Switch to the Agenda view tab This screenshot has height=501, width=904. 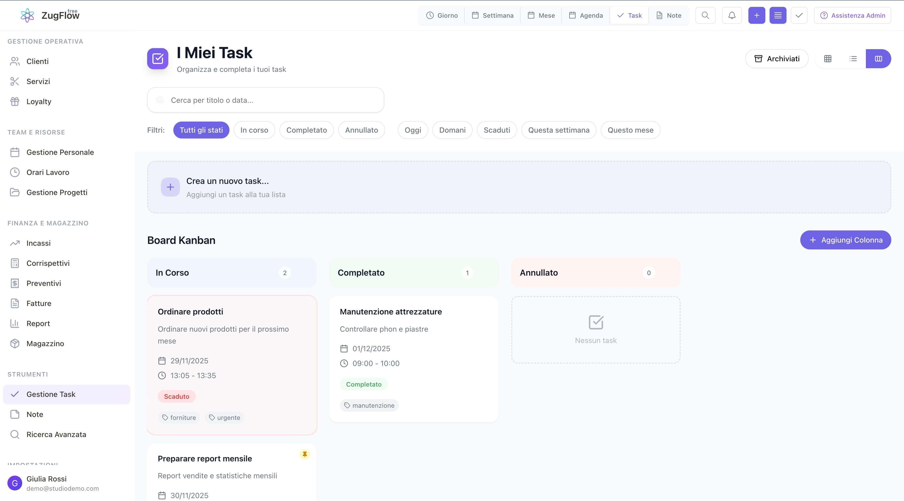[585, 15]
